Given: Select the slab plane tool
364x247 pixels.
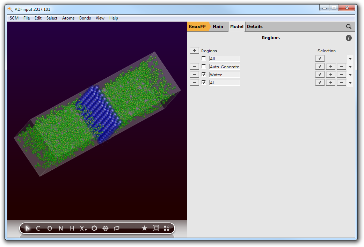Looking at the screenshot, I should click(117, 229).
